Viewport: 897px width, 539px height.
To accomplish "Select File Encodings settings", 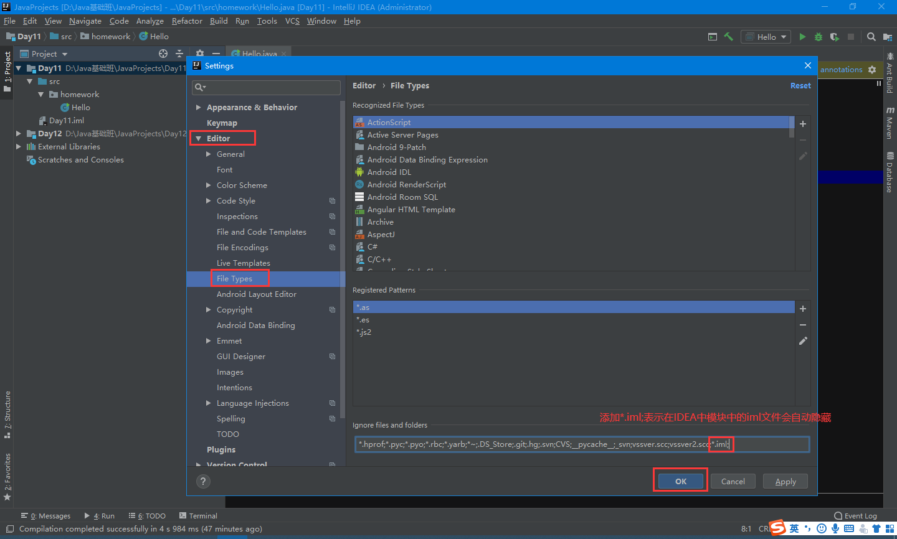I will coord(242,248).
